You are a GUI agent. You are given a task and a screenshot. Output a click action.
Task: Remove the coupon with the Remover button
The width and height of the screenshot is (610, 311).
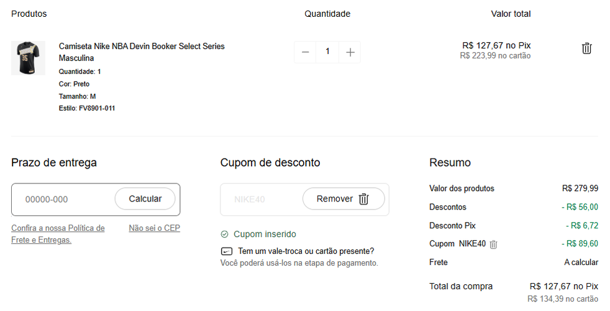click(343, 199)
